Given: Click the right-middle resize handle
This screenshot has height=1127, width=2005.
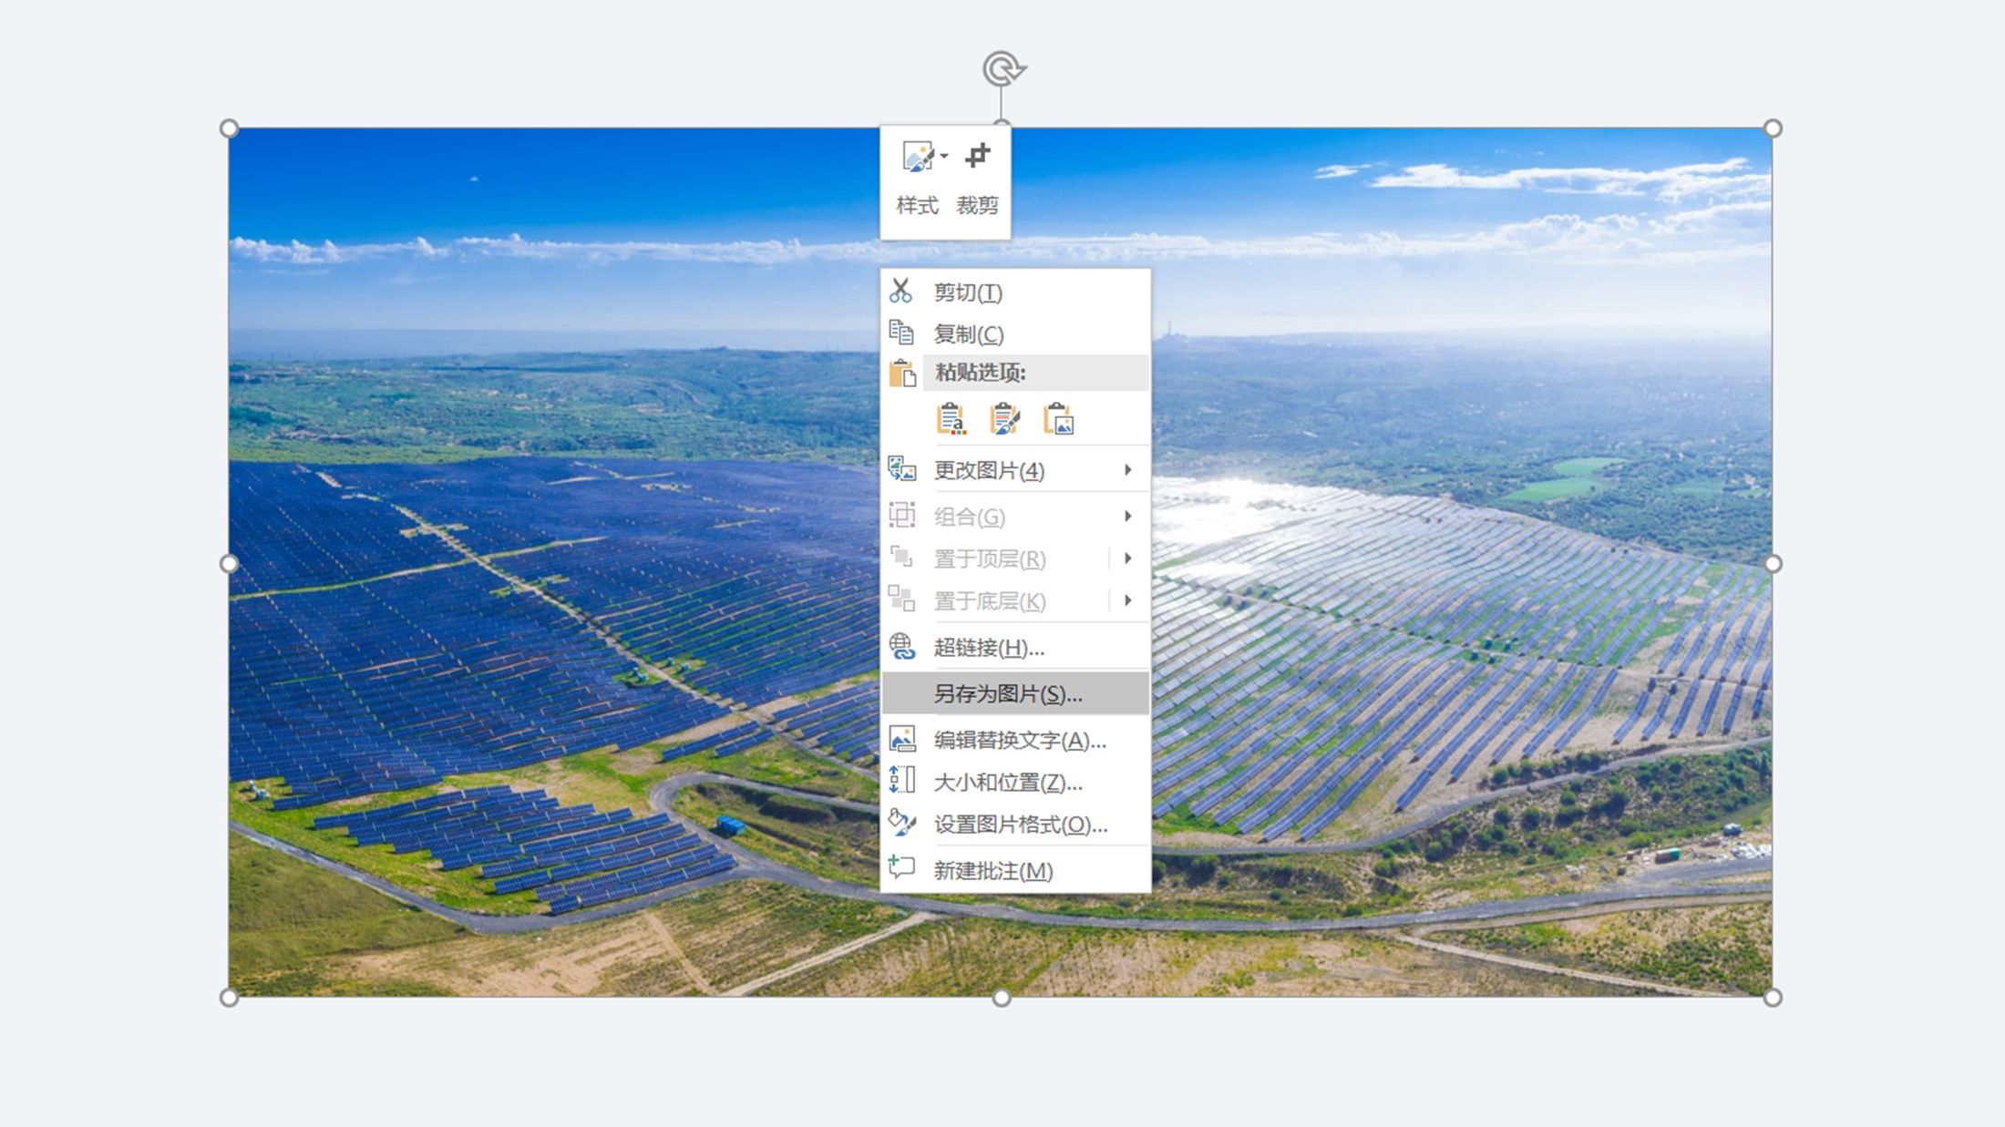Looking at the screenshot, I should [1773, 564].
